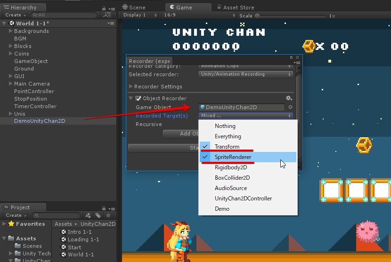
Task: Switch to the Asset Store tab
Action: 236,8
